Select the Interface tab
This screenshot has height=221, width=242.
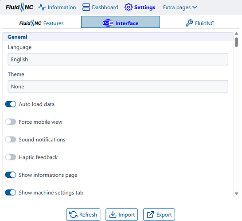tap(121, 22)
